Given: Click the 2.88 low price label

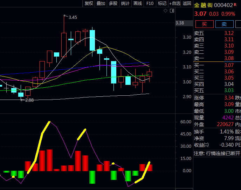Looking at the screenshot, I should [x=29, y=100].
